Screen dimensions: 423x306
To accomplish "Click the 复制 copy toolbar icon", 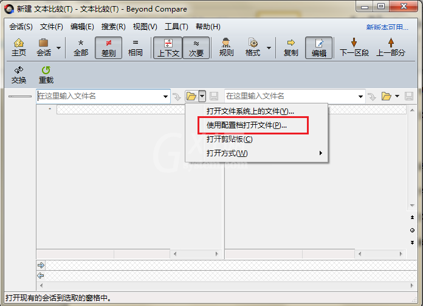I will [291, 47].
